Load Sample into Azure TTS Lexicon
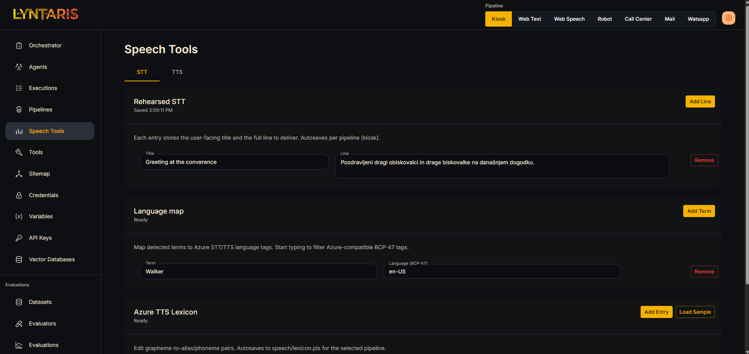This screenshot has height=354, width=749. 695,312
